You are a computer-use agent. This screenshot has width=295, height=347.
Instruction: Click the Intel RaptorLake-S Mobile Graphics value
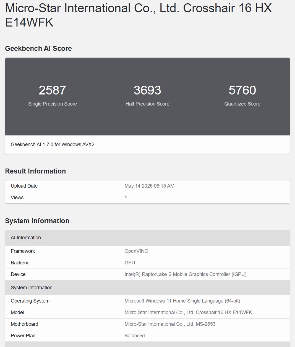click(186, 274)
